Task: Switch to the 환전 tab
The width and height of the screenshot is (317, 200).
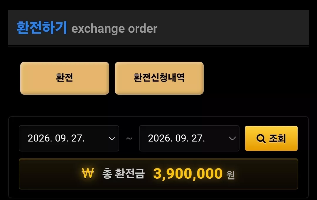Action: (65, 78)
